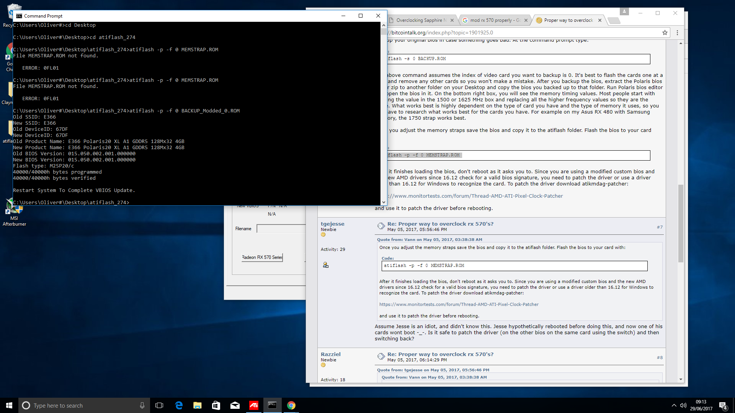Click the 'flash -s 0 BACKUP.ROM' code box
This screenshot has width=735, height=413.
coord(519,59)
